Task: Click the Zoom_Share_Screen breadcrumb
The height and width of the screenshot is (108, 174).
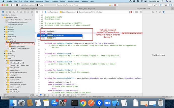Action: [68, 12]
